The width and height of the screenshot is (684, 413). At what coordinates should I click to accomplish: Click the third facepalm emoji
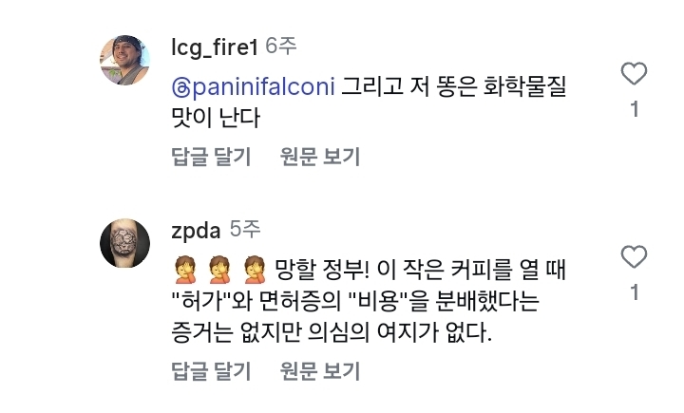[253, 270]
